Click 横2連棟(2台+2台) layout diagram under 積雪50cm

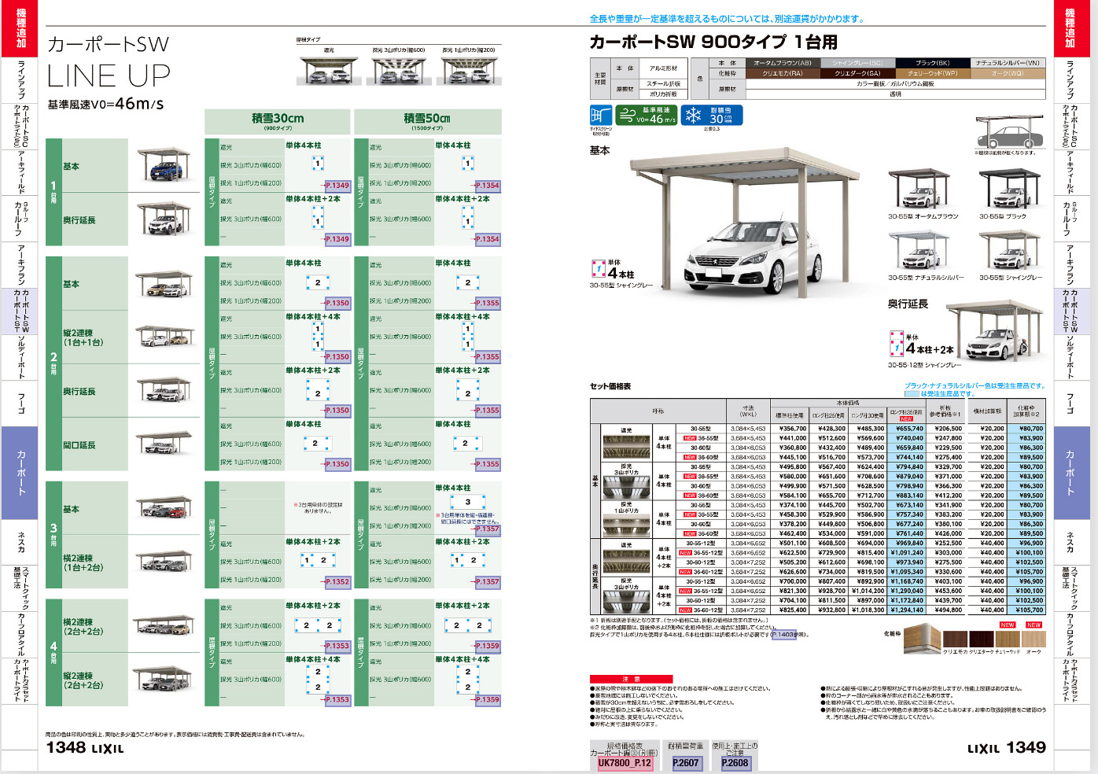tap(467, 625)
